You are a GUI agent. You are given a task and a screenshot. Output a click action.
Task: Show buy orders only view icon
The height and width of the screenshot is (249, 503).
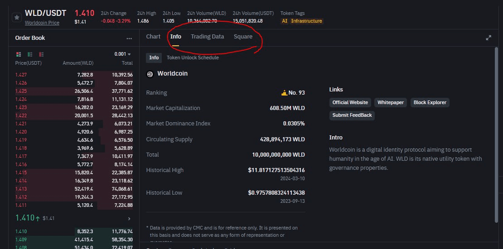click(x=30, y=54)
